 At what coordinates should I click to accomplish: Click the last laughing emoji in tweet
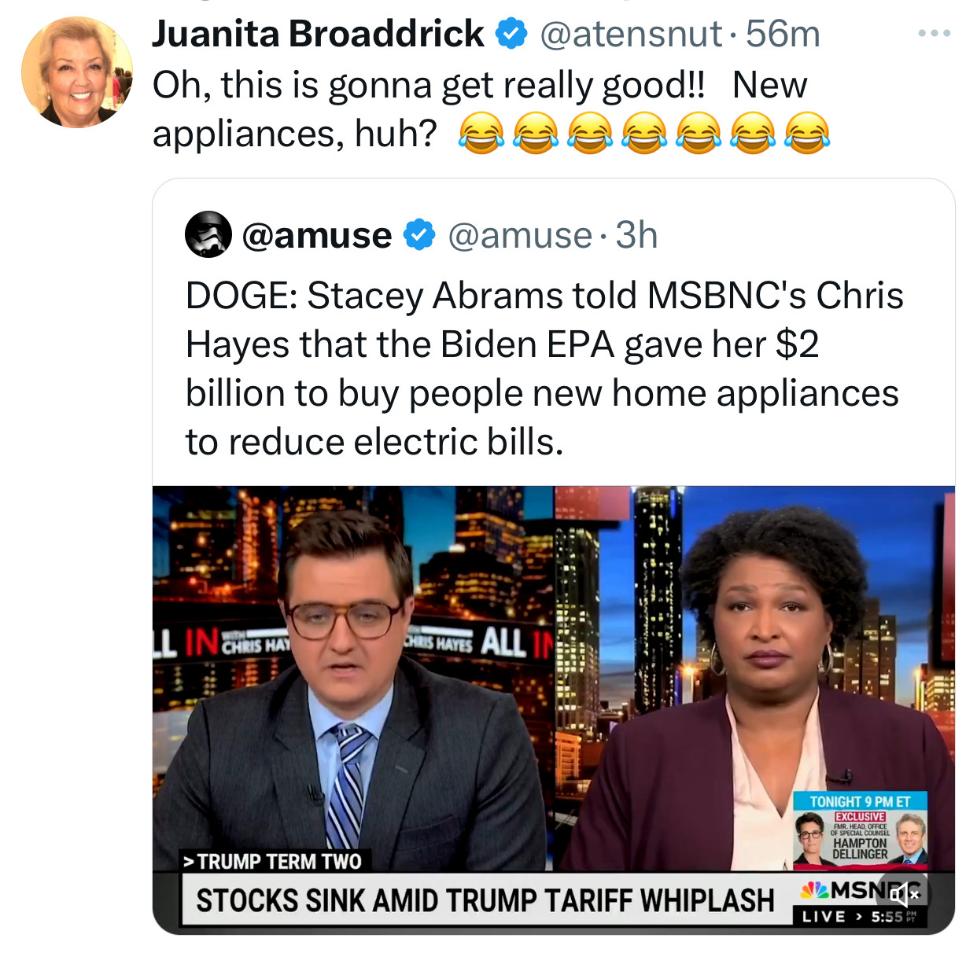pyautogui.click(x=806, y=133)
